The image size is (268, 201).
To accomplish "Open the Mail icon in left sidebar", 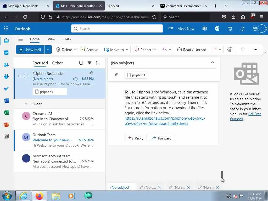I will click(6, 41).
